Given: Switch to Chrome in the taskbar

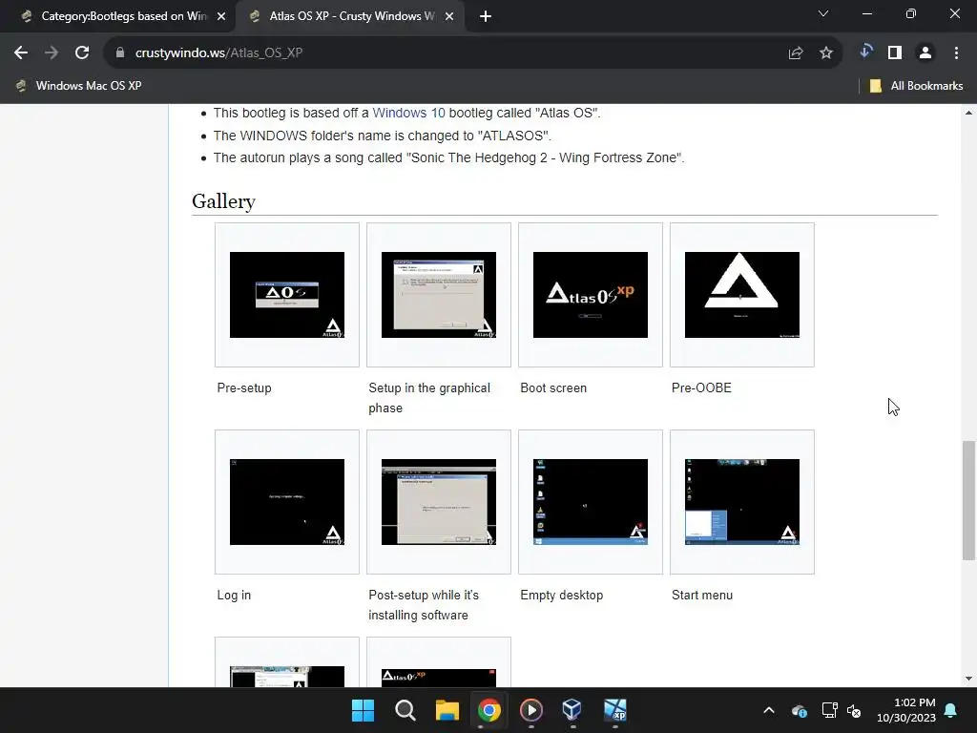Looking at the screenshot, I should coord(489,710).
